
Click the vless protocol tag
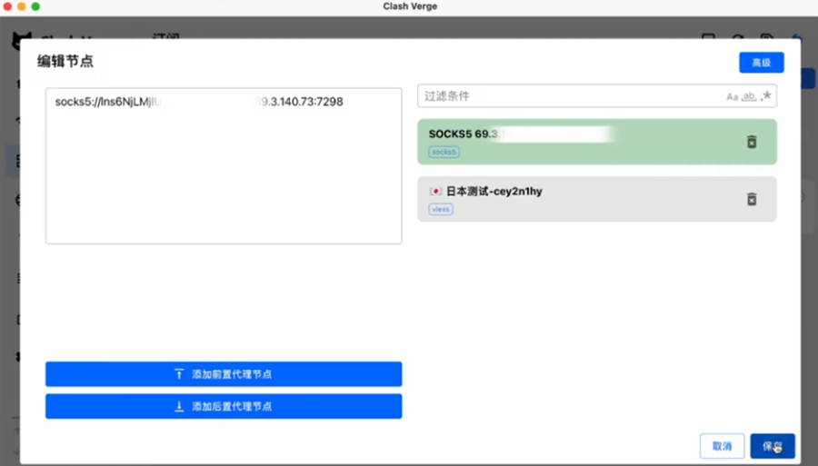click(441, 210)
